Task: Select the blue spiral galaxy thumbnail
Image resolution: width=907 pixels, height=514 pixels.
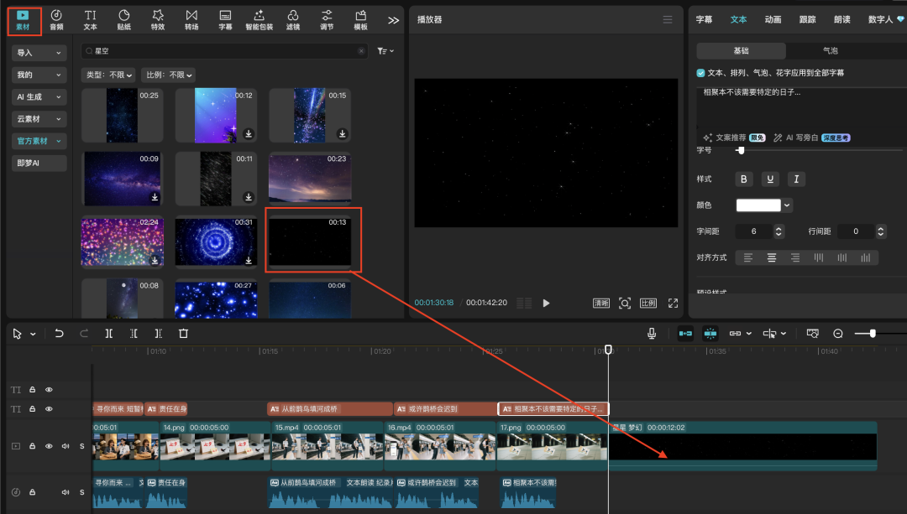Action: pyautogui.click(x=216, y=241)
